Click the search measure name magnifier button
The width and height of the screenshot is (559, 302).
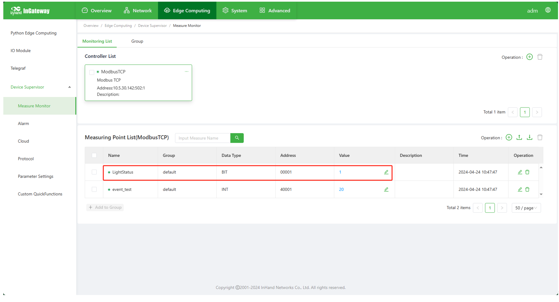tap(237, 138)
